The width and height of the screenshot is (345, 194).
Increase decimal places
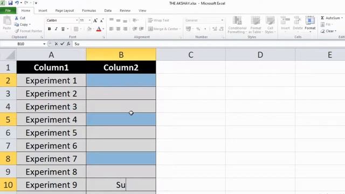click(x=215, y=29)
